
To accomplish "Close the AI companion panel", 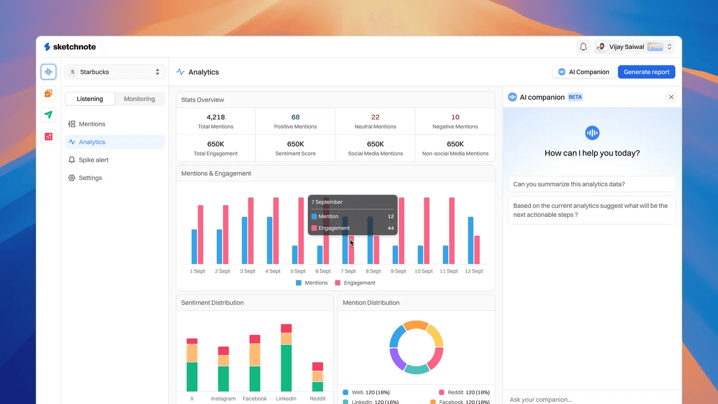I will point(671,97).
